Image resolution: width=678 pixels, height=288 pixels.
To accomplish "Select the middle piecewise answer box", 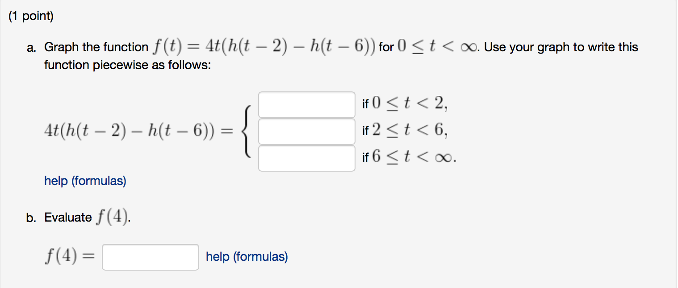I will tap(306, 131).
